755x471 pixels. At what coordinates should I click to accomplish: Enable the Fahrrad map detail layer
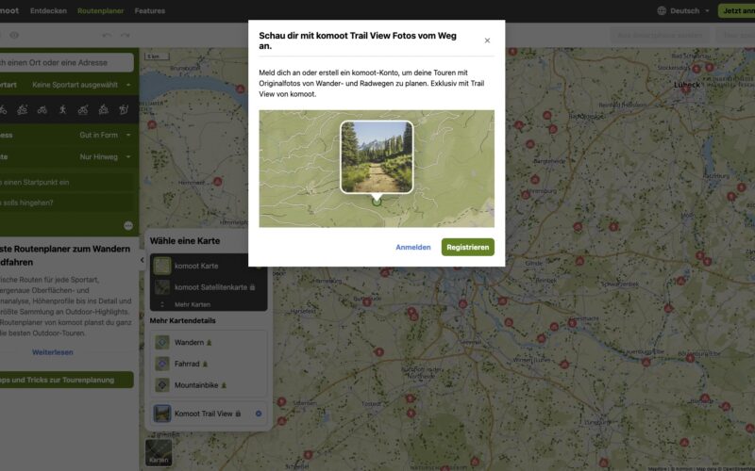coord(208,364)
